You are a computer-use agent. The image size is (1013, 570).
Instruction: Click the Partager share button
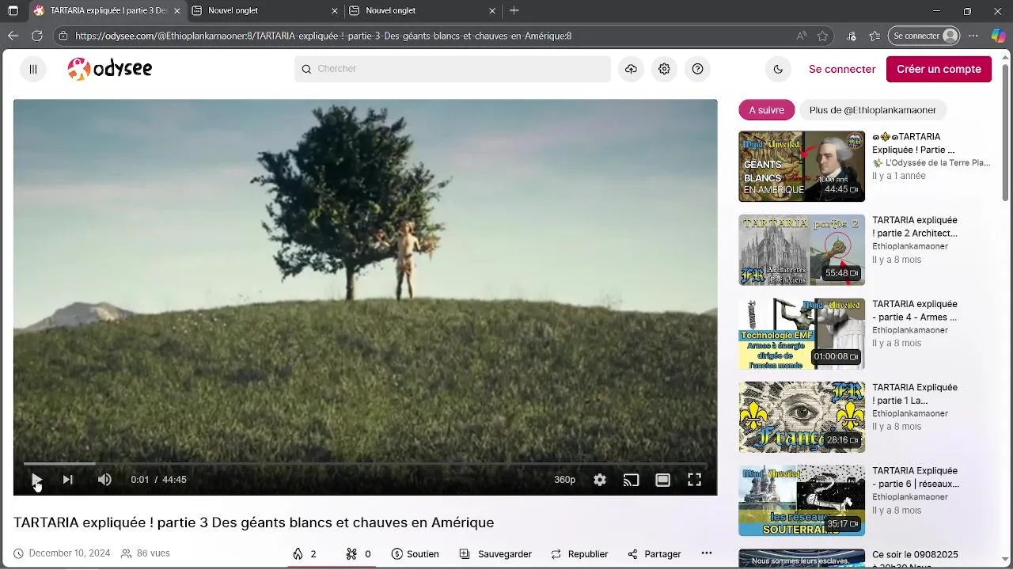654,554
